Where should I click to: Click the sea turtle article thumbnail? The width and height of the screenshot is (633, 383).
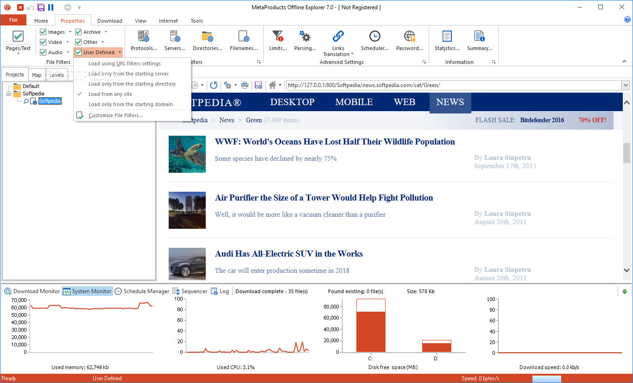coord(187,154)
